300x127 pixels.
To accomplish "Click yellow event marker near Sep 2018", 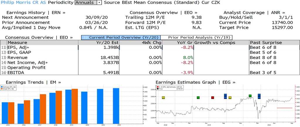I will [x=163, y=98].
